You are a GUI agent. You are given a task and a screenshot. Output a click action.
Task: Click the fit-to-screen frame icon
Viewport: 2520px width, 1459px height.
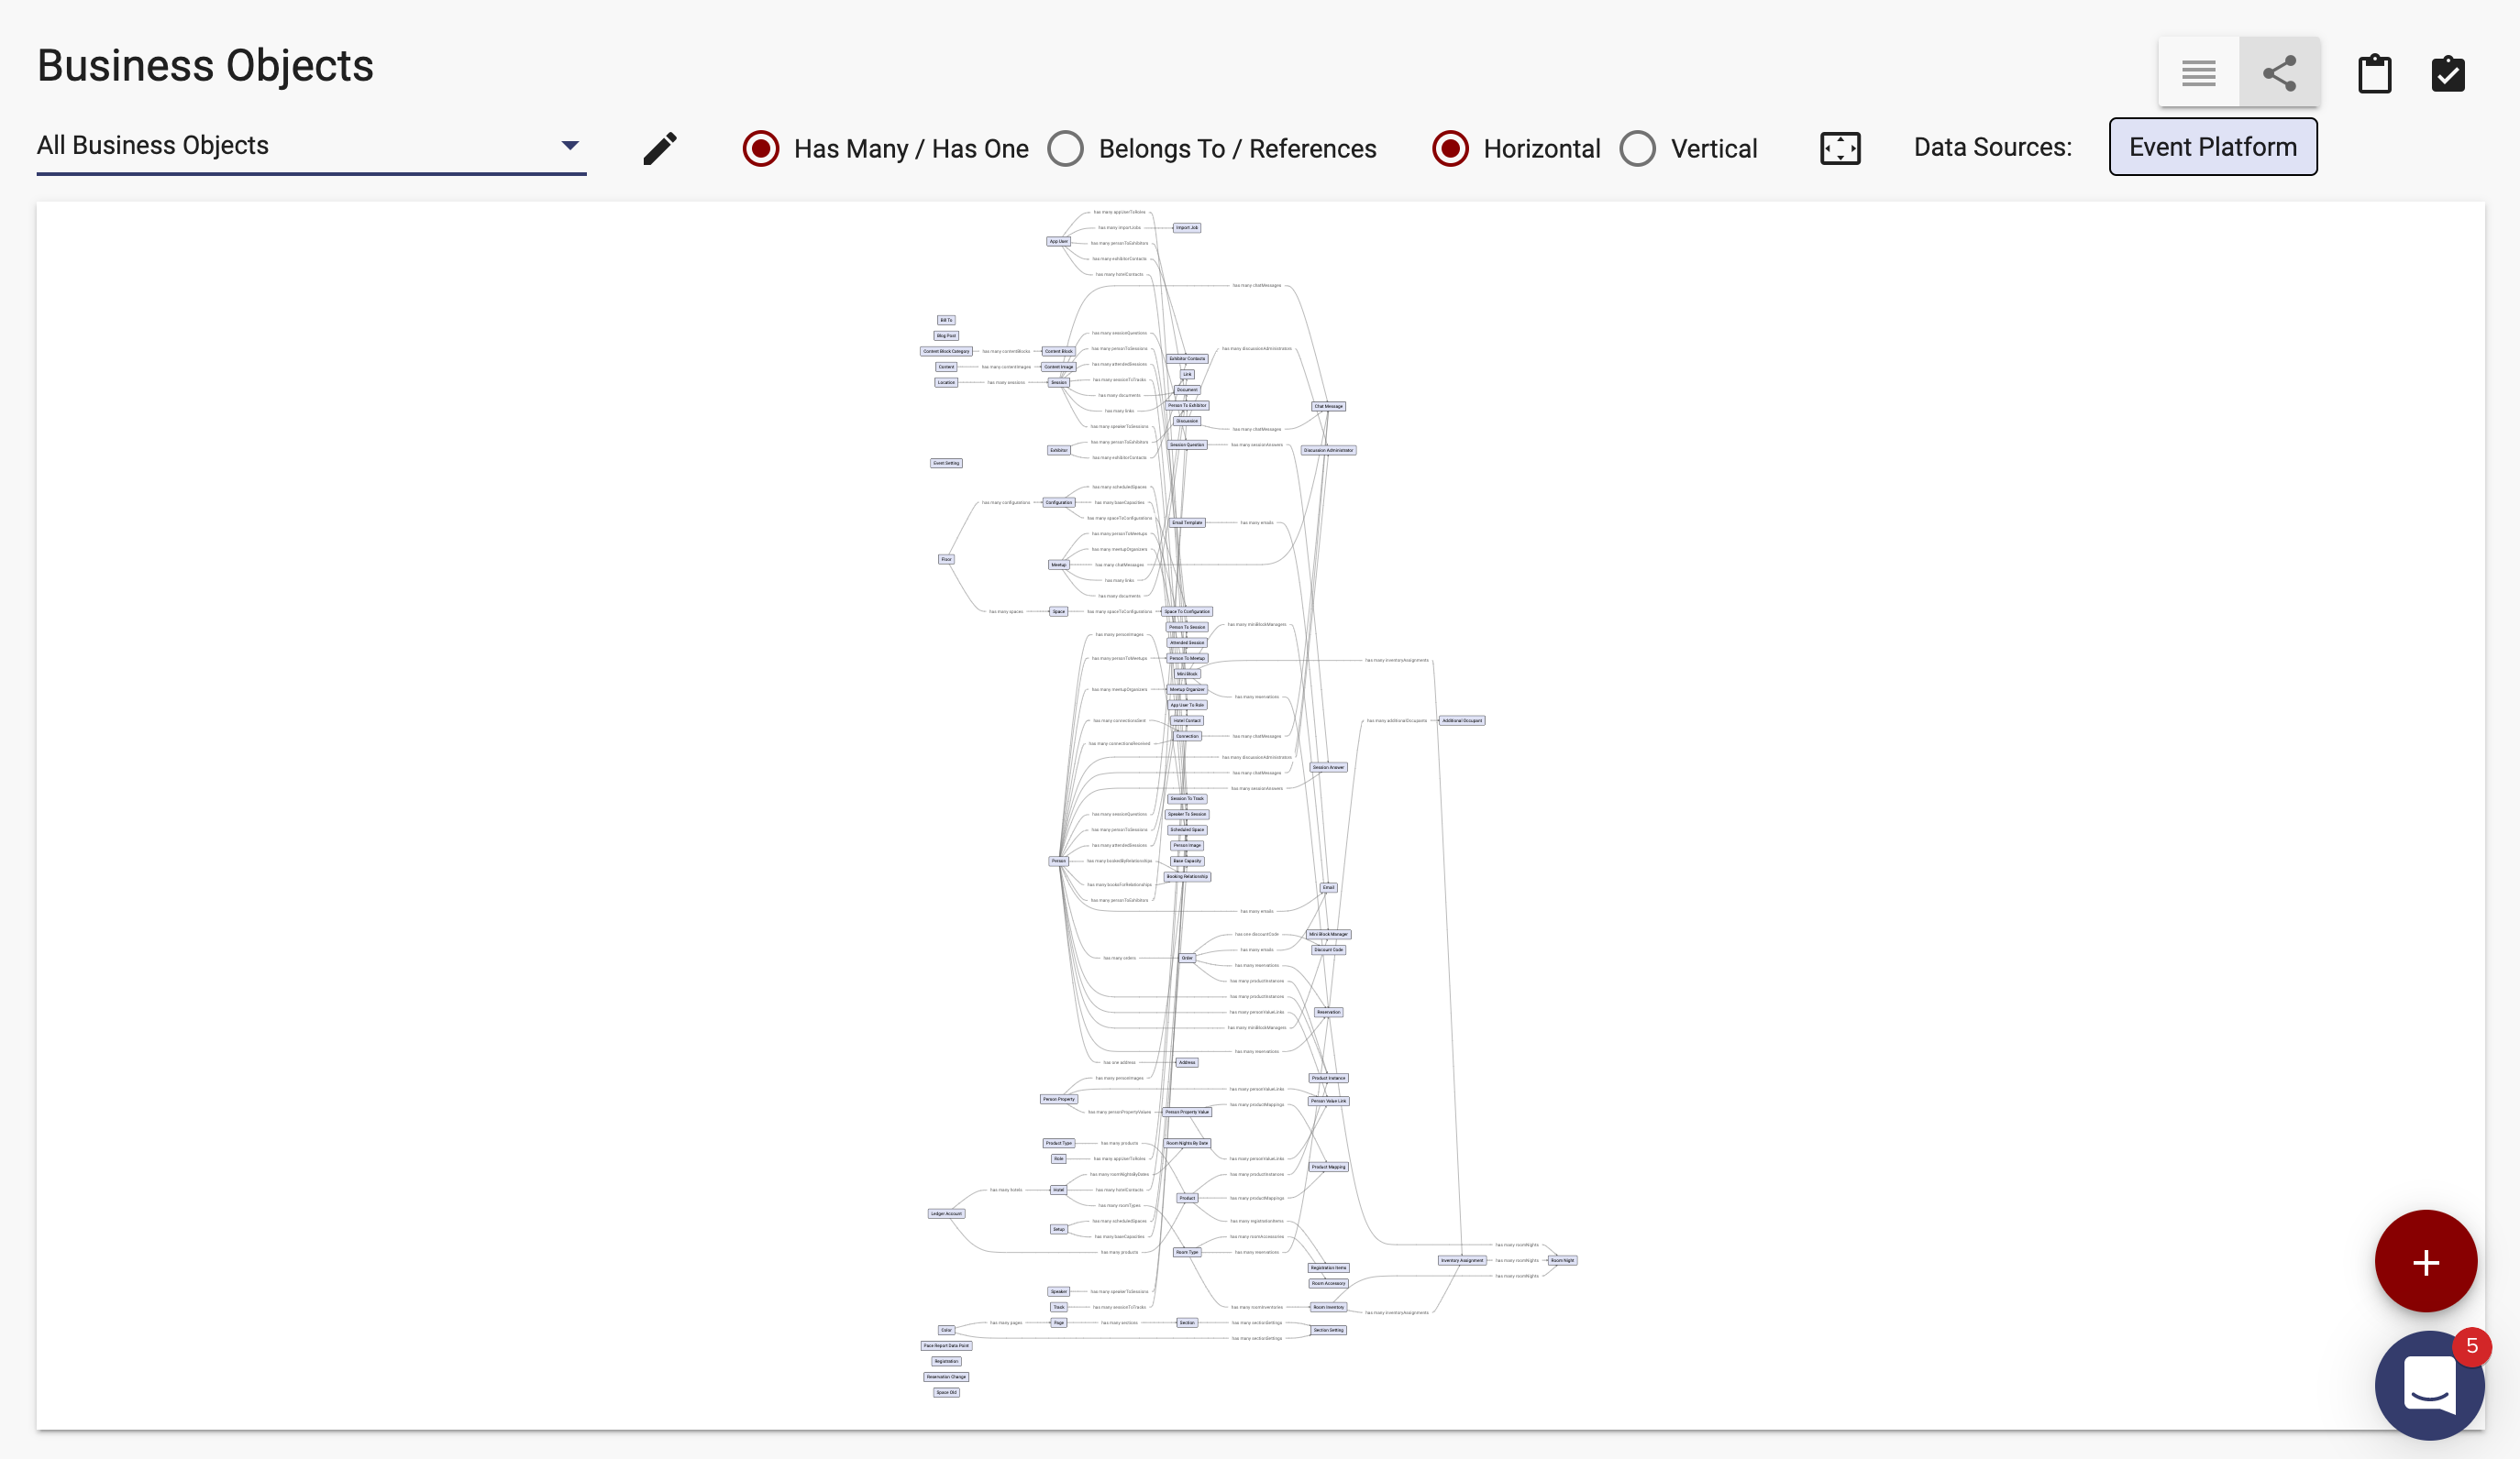coord(1840,148)
